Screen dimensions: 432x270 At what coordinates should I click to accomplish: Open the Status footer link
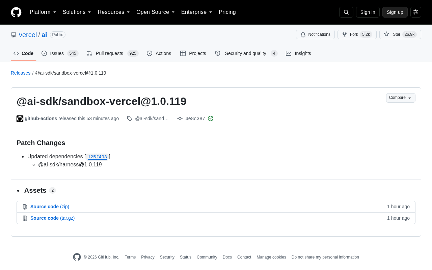(186, 257)
